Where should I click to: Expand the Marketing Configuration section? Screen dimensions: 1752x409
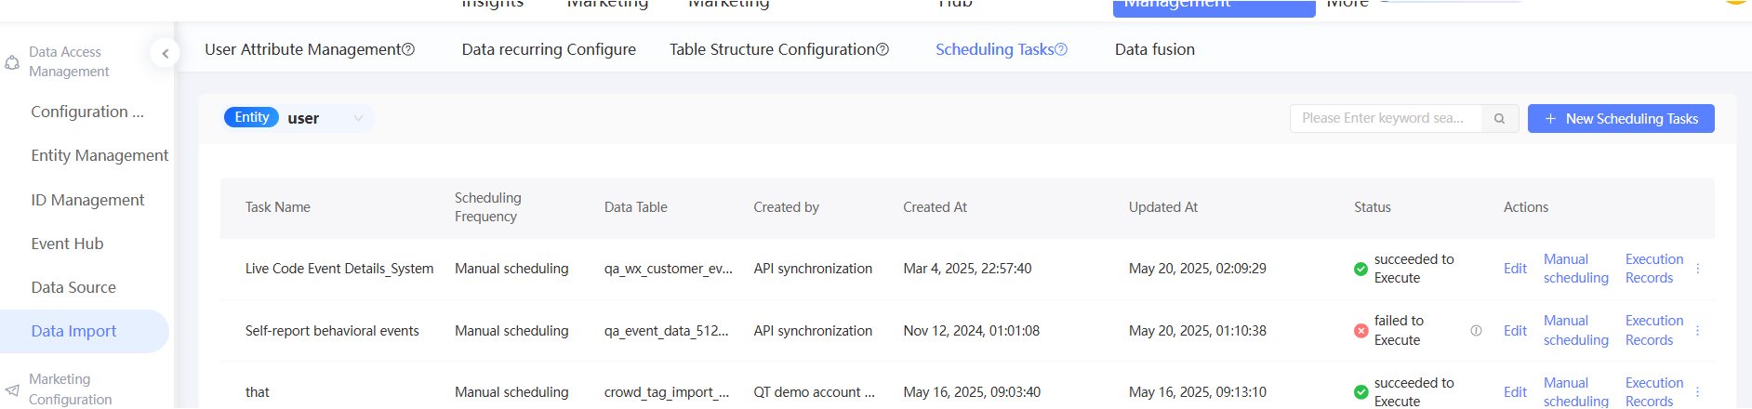coord(70,389)
